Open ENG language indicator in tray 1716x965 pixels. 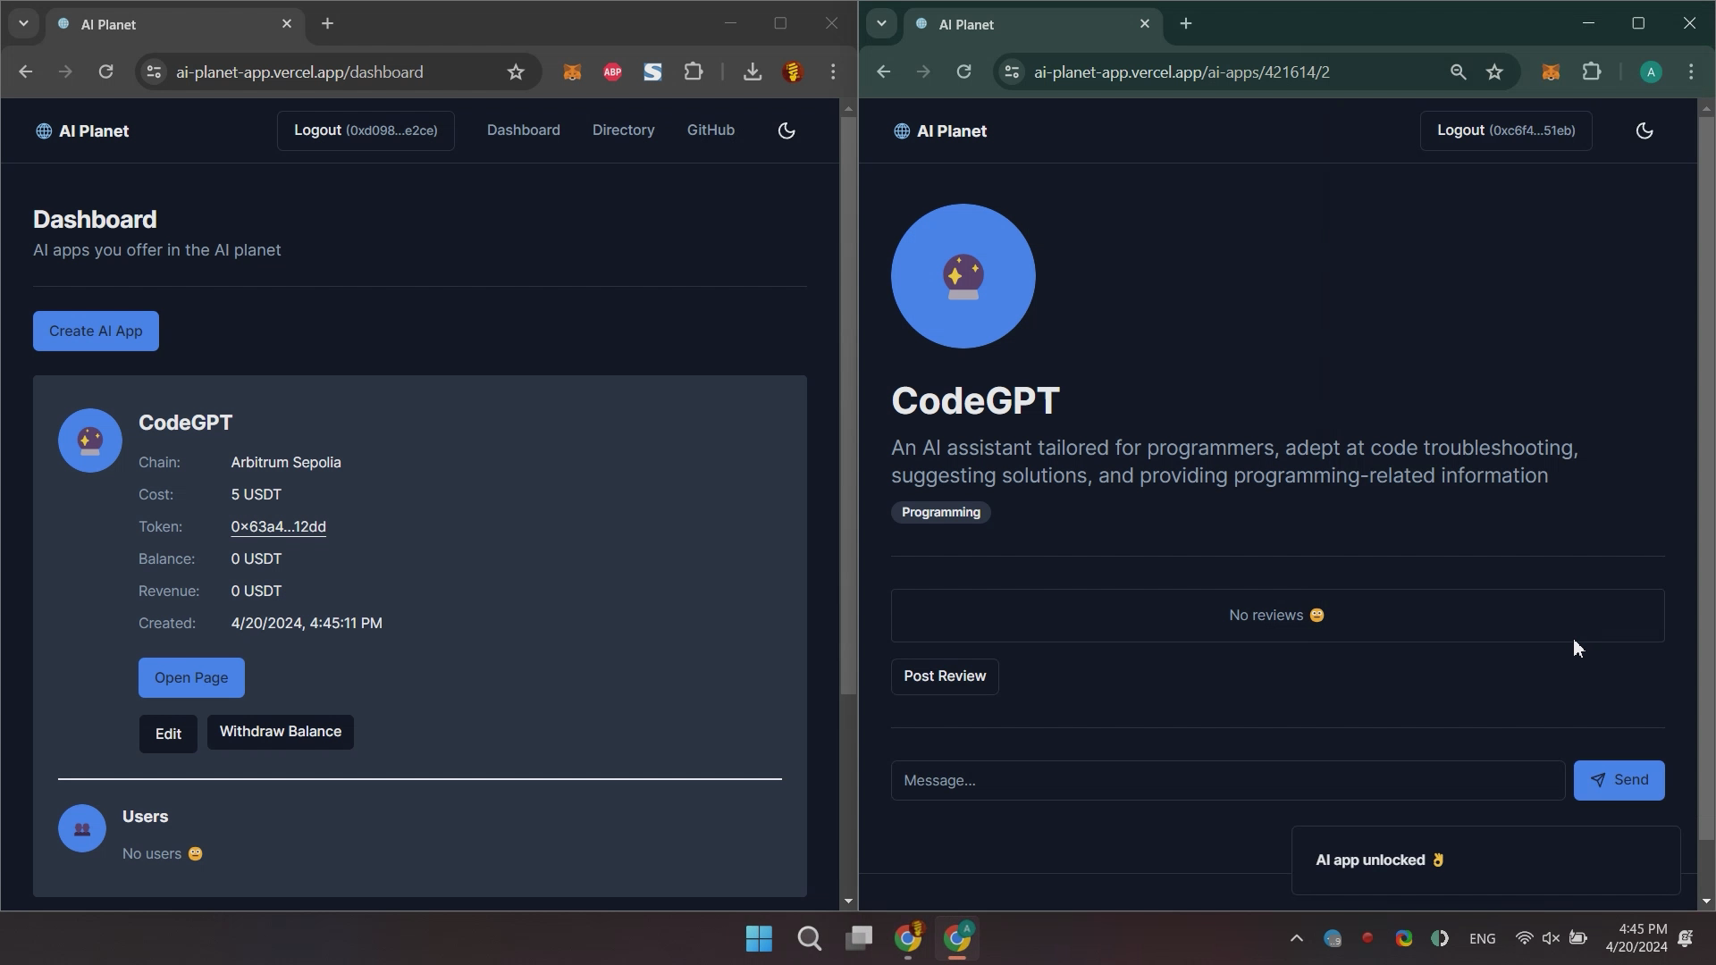[x=1482, y=938]
